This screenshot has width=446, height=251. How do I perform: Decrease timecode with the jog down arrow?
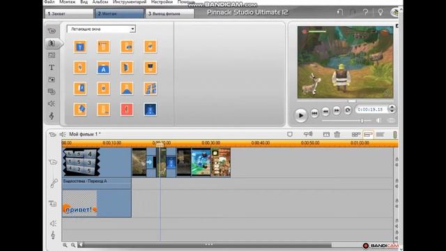392,112
